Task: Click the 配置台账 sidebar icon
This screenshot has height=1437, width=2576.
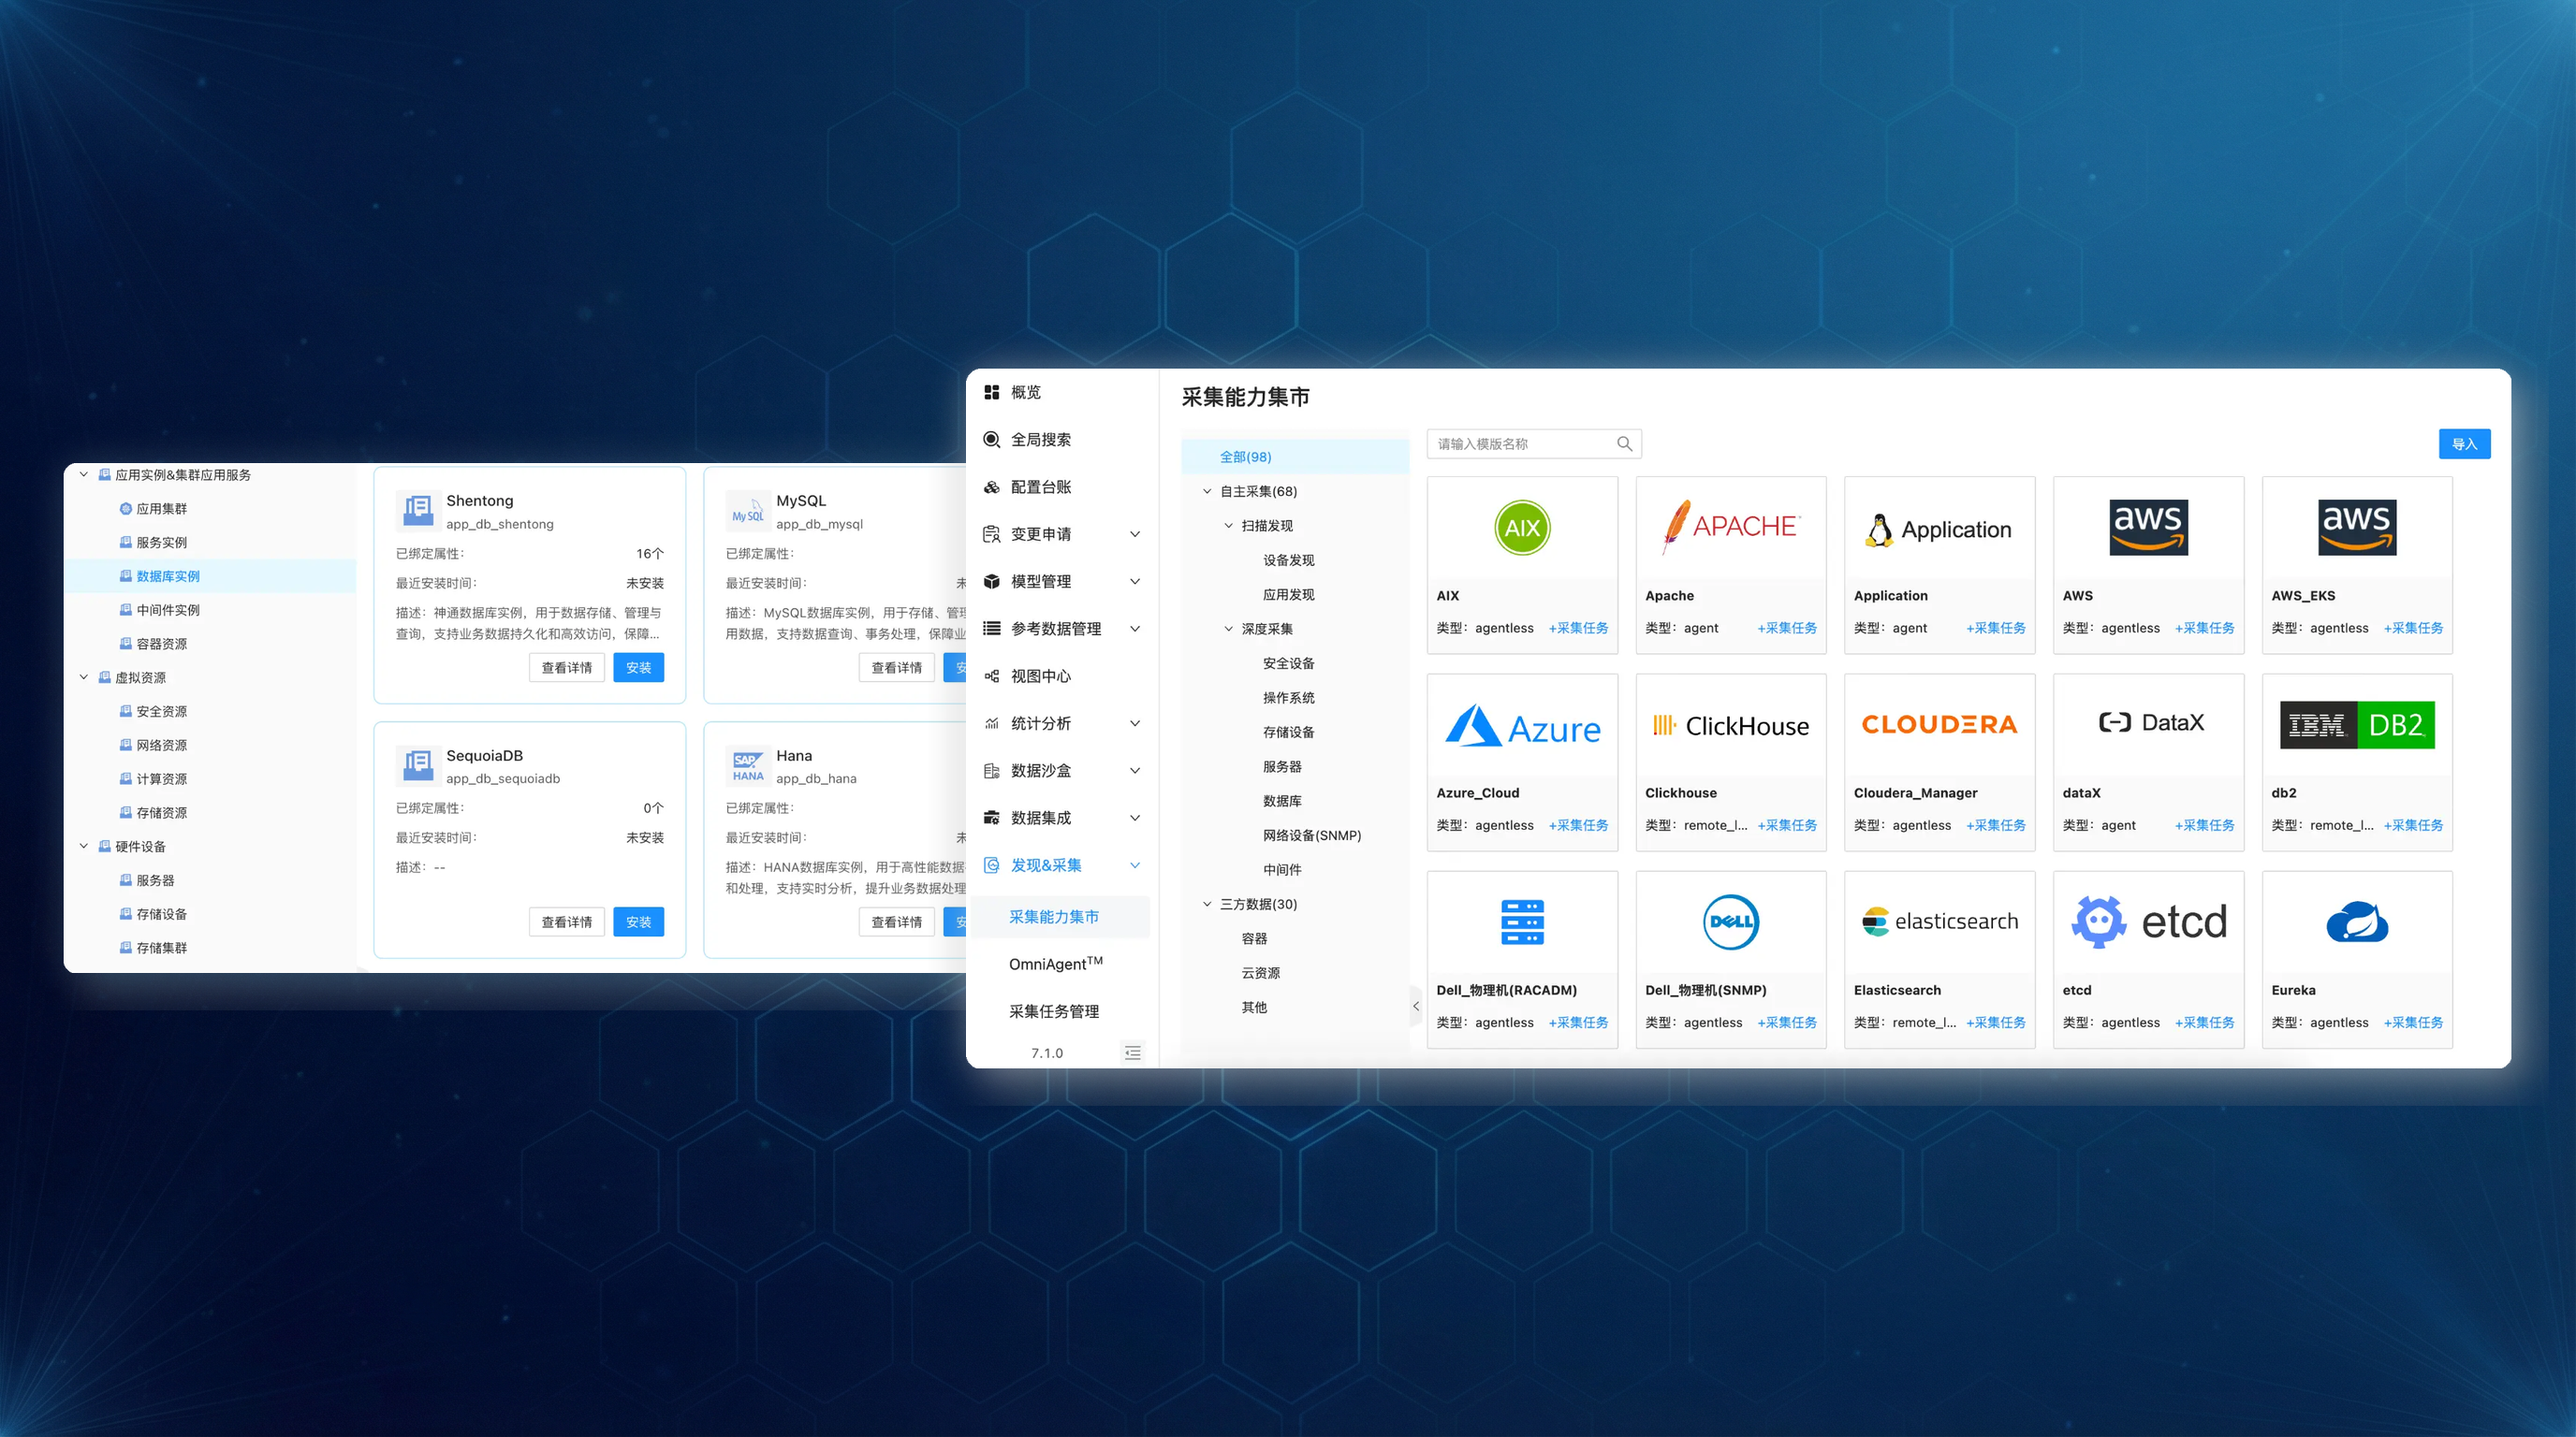Action: pyautogui.click(x=992, y=486)
